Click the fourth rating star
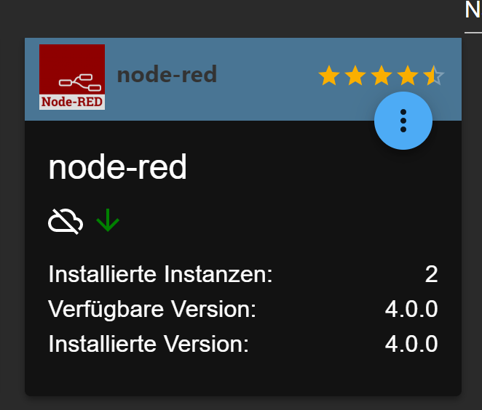Viewport: 482px width, 410px height. tap(407, 75)
